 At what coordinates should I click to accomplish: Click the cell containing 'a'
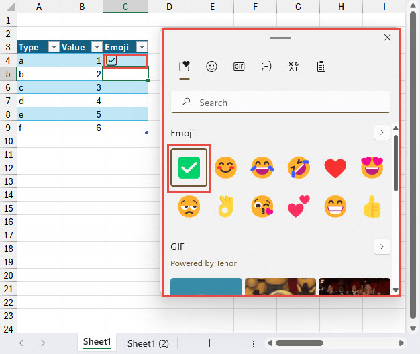coord(39,60)
